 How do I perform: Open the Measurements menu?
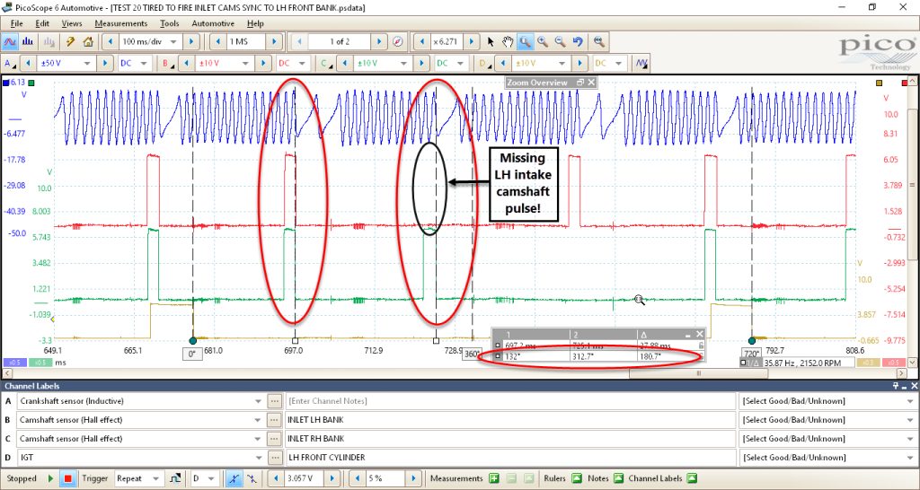[x=121, y=23]
